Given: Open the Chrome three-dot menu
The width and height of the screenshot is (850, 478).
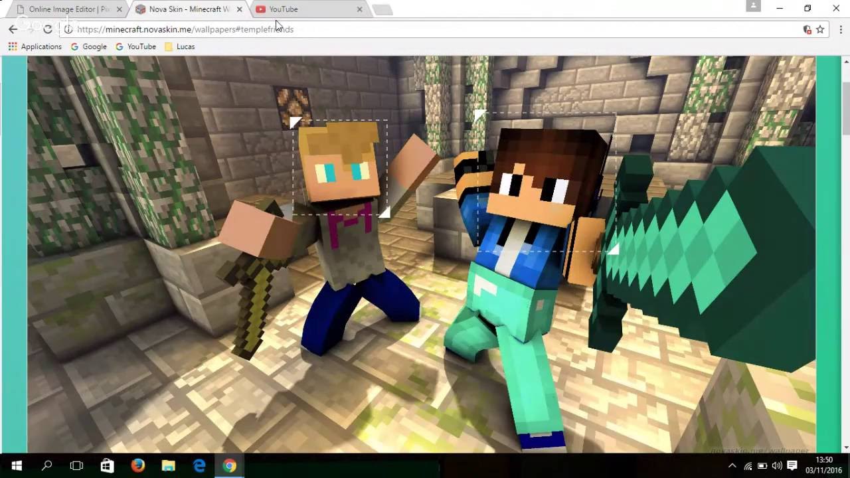Looking at the screenshot, I should (841, 29).
